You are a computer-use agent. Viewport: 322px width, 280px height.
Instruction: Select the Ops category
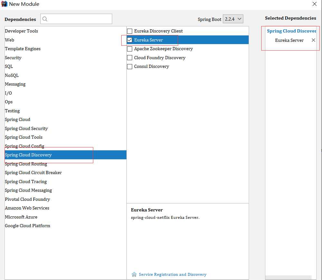coord(66,102)
